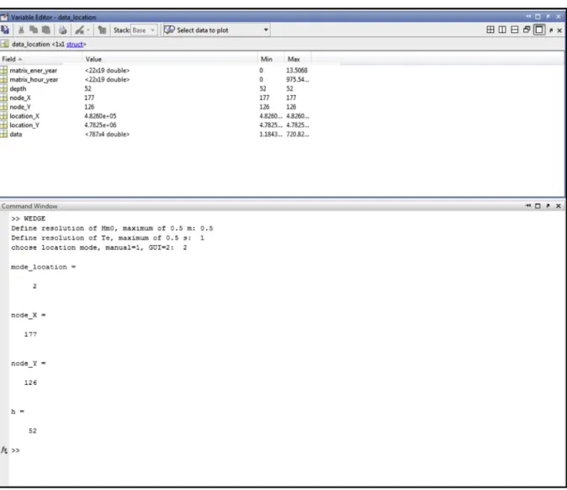Maximize the variable document view
567x490 pixels.
point(539,29)
